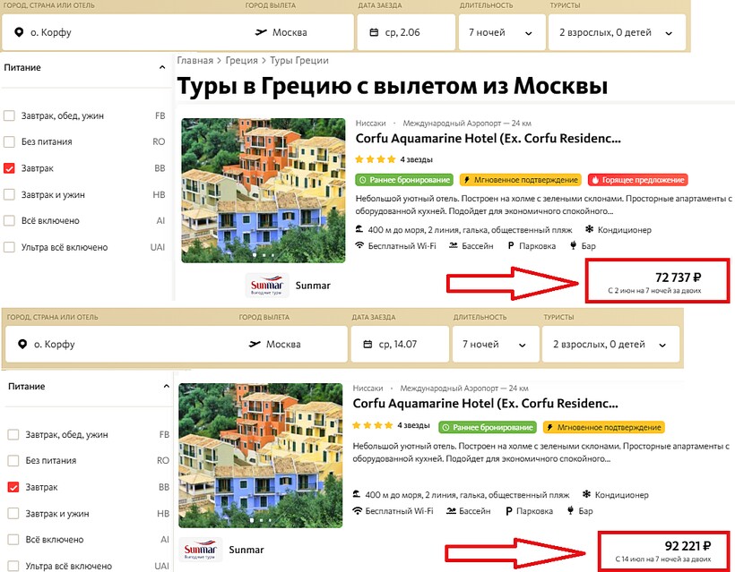Open the Греция breadcrumb
The image size is (735, 572).
tap(241, 60)
